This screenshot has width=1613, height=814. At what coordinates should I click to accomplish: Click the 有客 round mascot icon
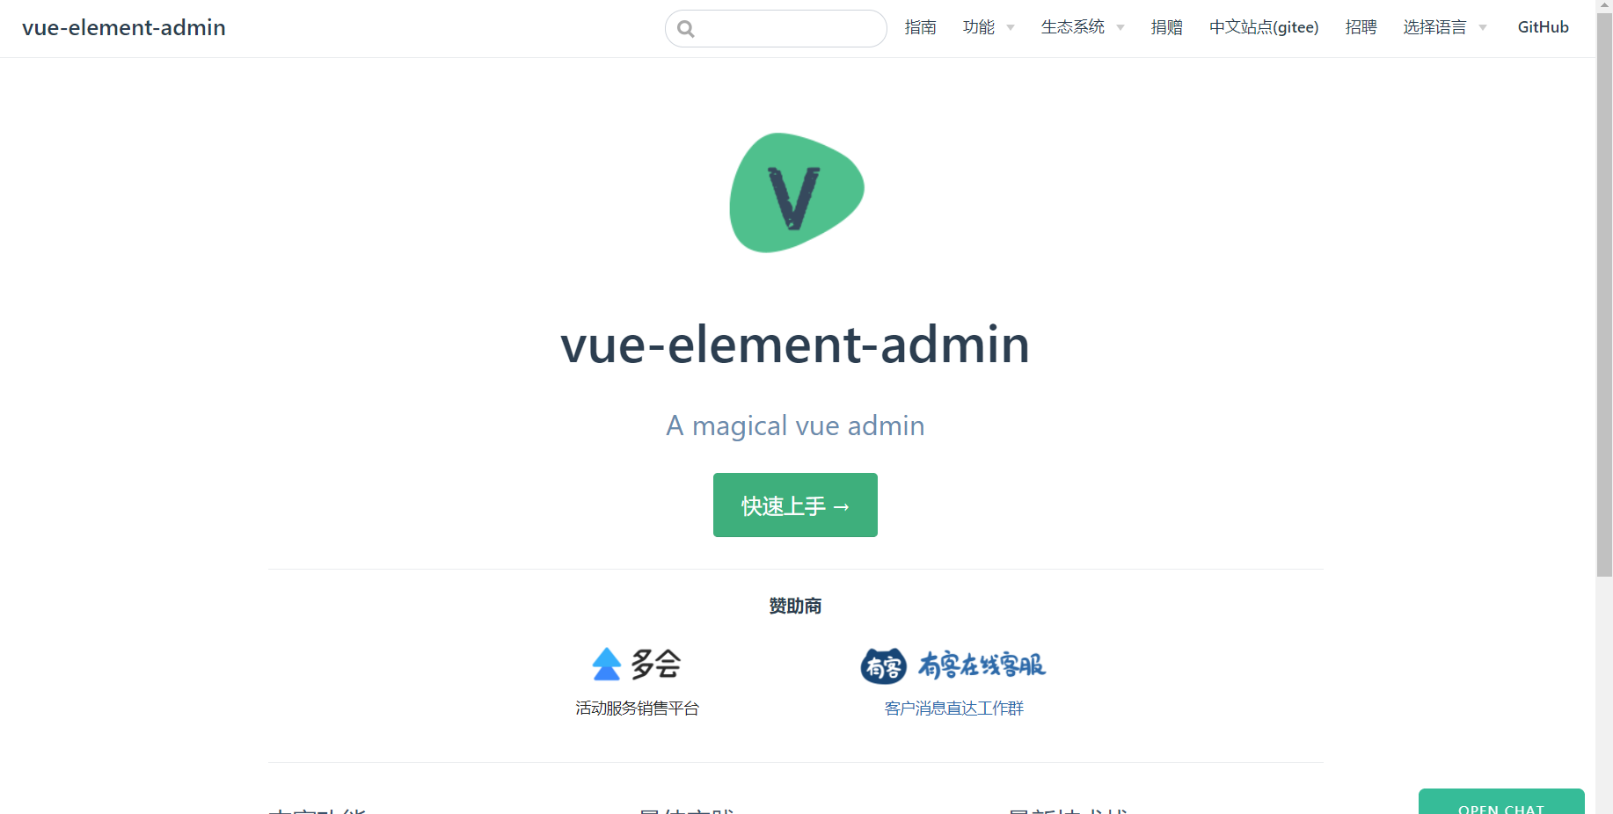(884, 666)
